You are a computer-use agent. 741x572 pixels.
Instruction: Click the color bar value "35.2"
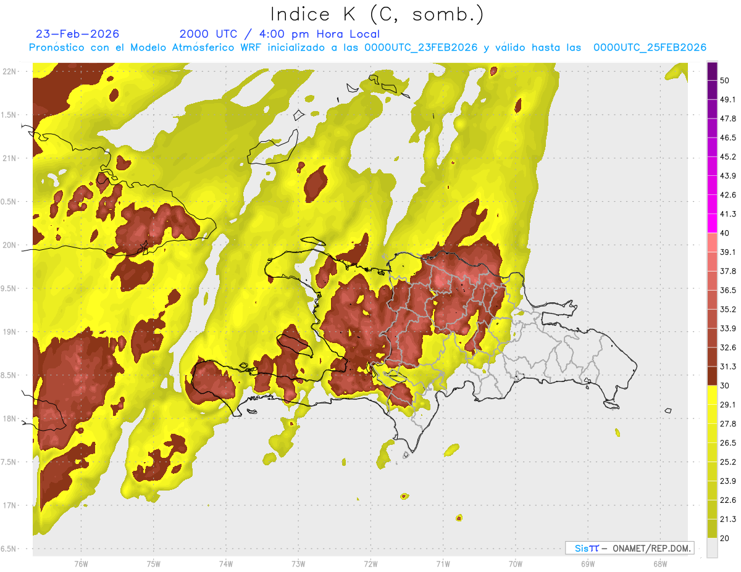(x=728, y=309)
